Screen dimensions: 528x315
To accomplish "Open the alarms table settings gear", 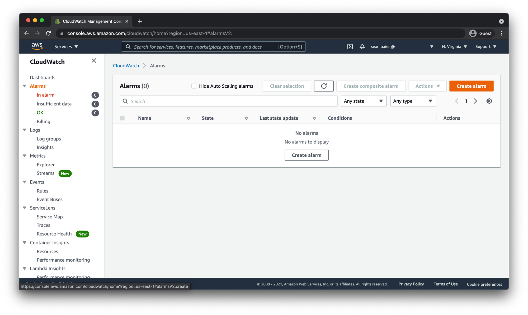I will [489, 101].
